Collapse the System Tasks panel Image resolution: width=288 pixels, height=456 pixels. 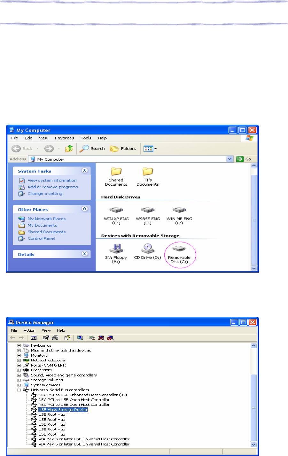(x=85, y=171)
